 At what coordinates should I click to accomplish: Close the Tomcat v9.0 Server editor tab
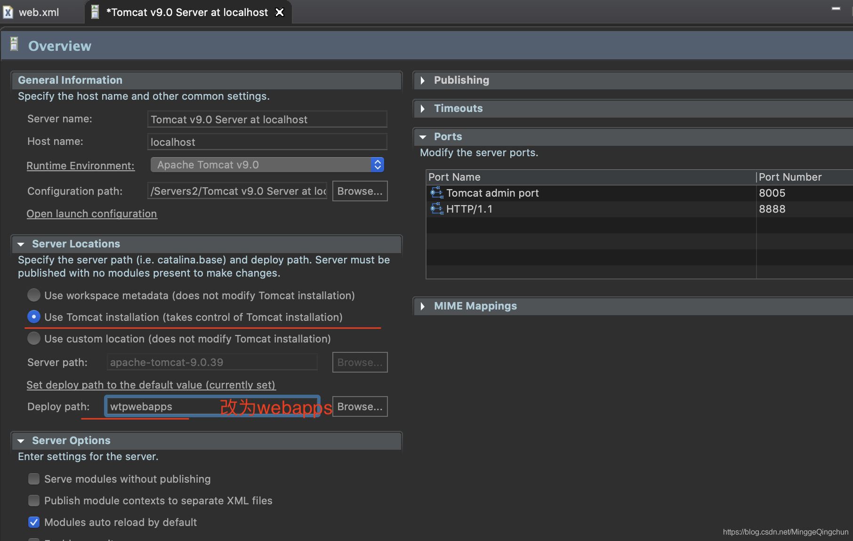coord(280,12)
